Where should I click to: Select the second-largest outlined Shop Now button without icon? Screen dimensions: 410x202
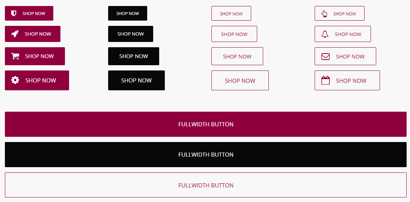(x=237, y=56)
